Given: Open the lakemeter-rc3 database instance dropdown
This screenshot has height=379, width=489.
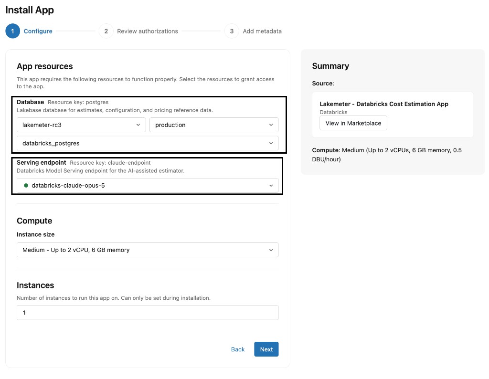Looking at the screenshot, I should 81,125.
